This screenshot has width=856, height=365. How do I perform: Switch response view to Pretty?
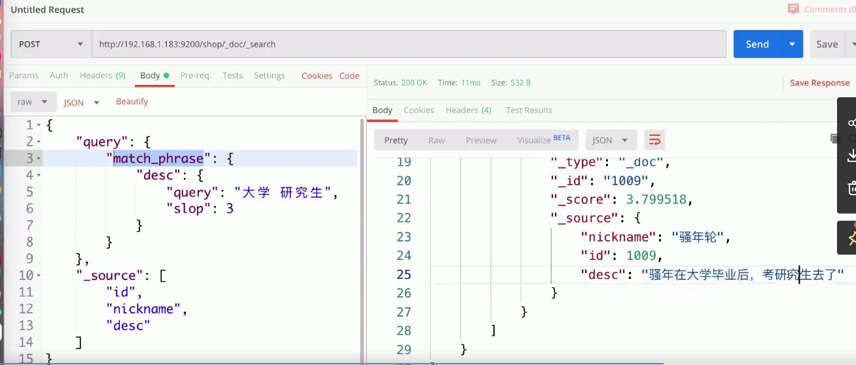pyautogui.click(x=396, y=140)
